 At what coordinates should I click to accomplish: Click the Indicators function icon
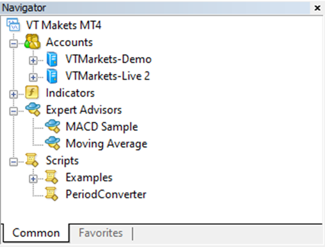click(x=32, y=92)
